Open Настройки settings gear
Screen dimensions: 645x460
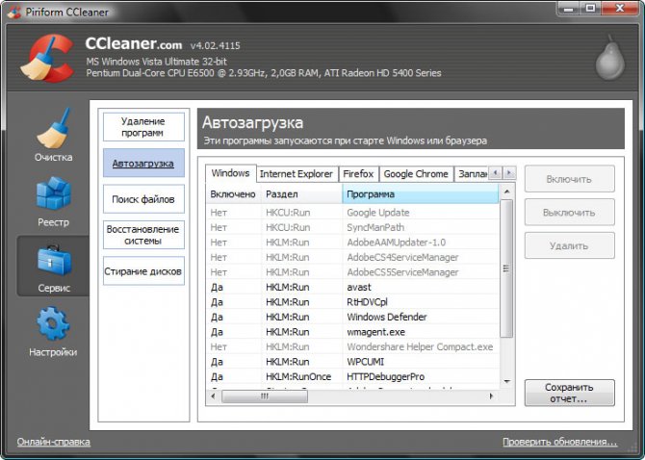pyautogui.click(x=53, y=331)
